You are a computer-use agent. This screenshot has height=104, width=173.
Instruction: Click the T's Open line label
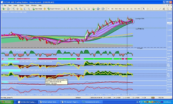click(140, 48)
